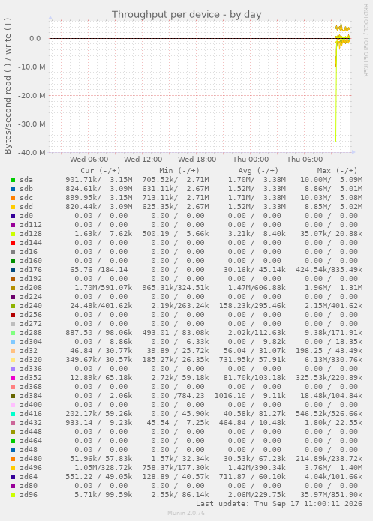Click the 'Max (-/+)' column header
Viewport: 373px width, 521px height.
(x=337, y=171)
